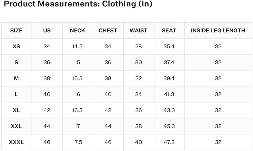Click the XL size row label

click(x=16, y=110)
